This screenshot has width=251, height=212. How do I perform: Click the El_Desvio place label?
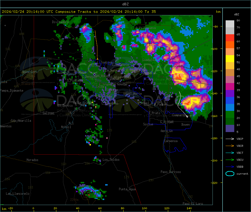[x=65, y=106]
